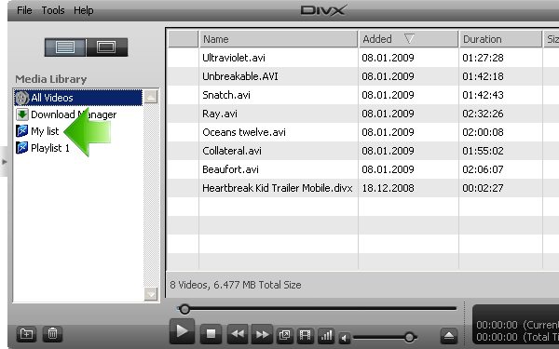559x349 pixels.
Task: Select Playlist 1 in Media Library
Action: [x=50, y=148]
